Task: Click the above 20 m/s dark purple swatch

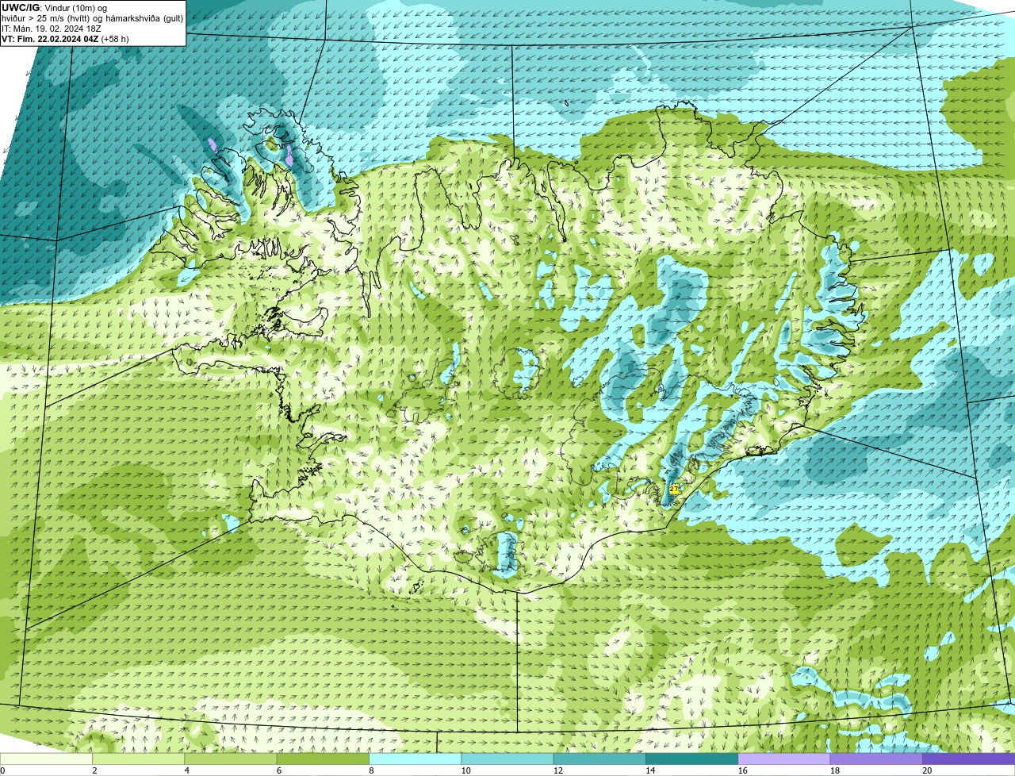Action: click(x=969, y=759)
